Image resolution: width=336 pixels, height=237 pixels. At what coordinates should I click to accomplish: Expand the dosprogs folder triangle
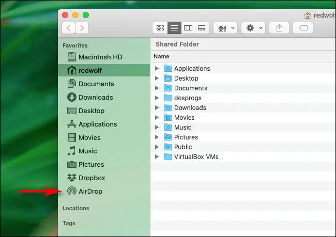[x=157, y=98]
